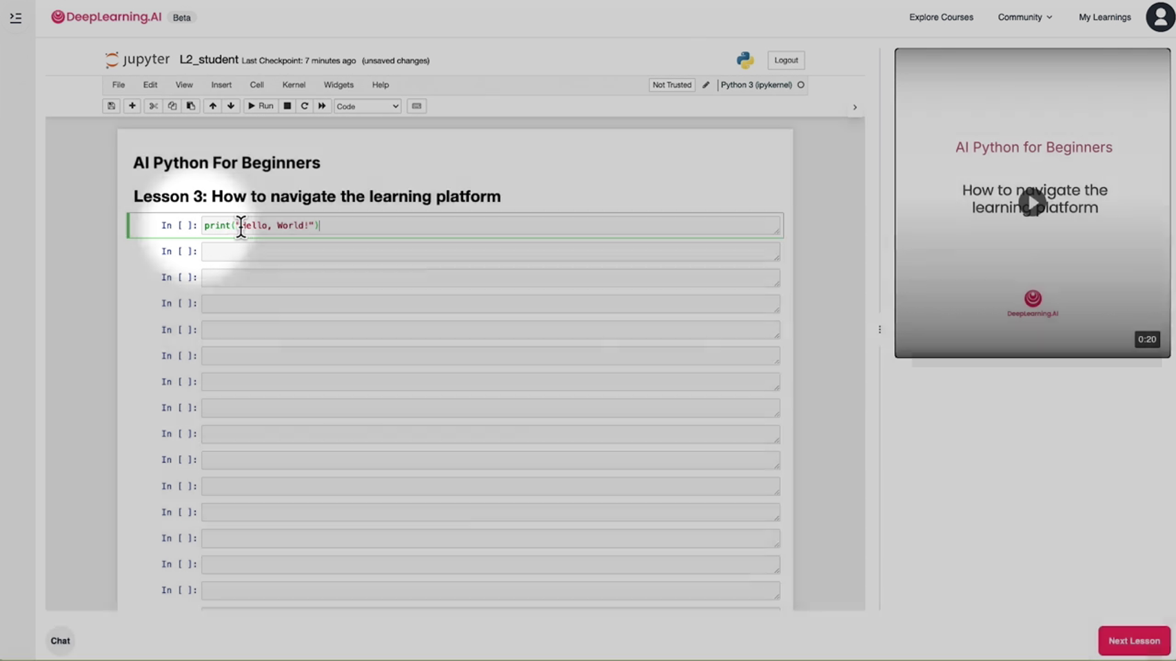1176x661 pixels.
Task: Collapse the panel with the right chevron arrow
Action: [855, 107]
